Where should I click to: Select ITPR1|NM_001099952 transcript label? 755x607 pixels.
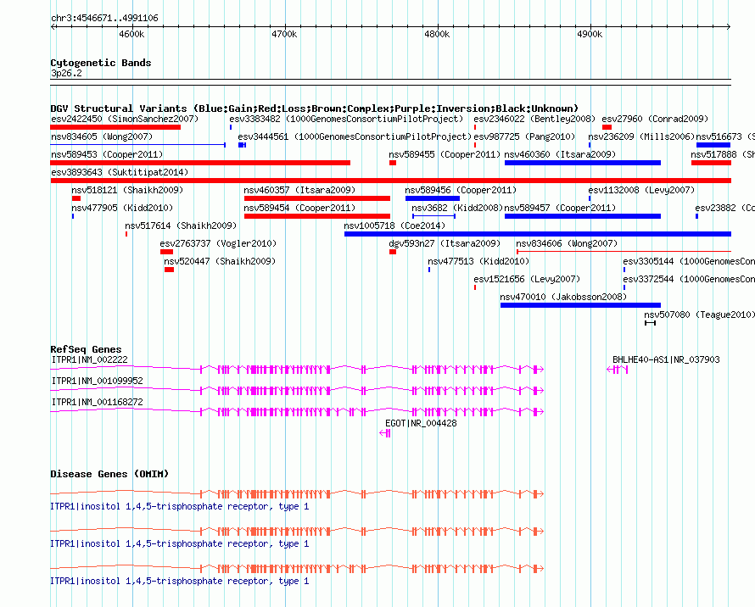coord(98,381)
